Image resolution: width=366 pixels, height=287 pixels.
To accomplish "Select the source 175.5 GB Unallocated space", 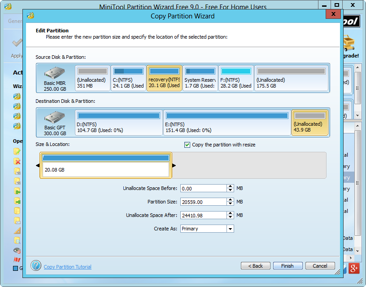I will tap(291, 78).
